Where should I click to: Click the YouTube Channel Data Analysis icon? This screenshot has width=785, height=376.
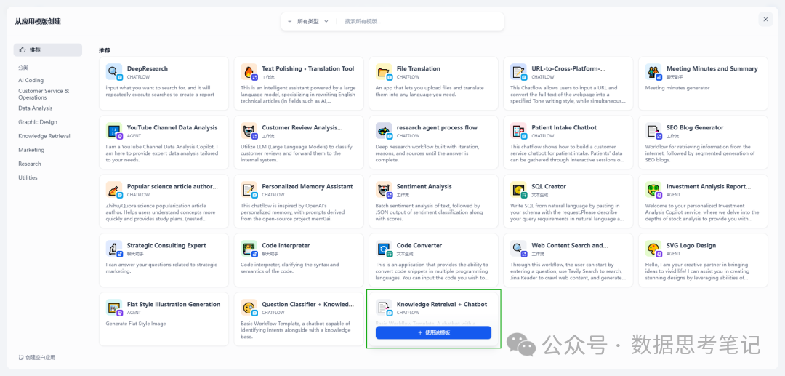113,131
